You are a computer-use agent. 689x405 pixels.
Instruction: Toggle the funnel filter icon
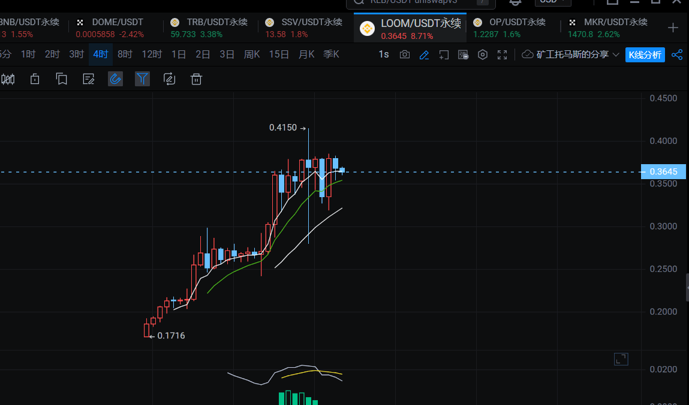click(x=142, y=79)
